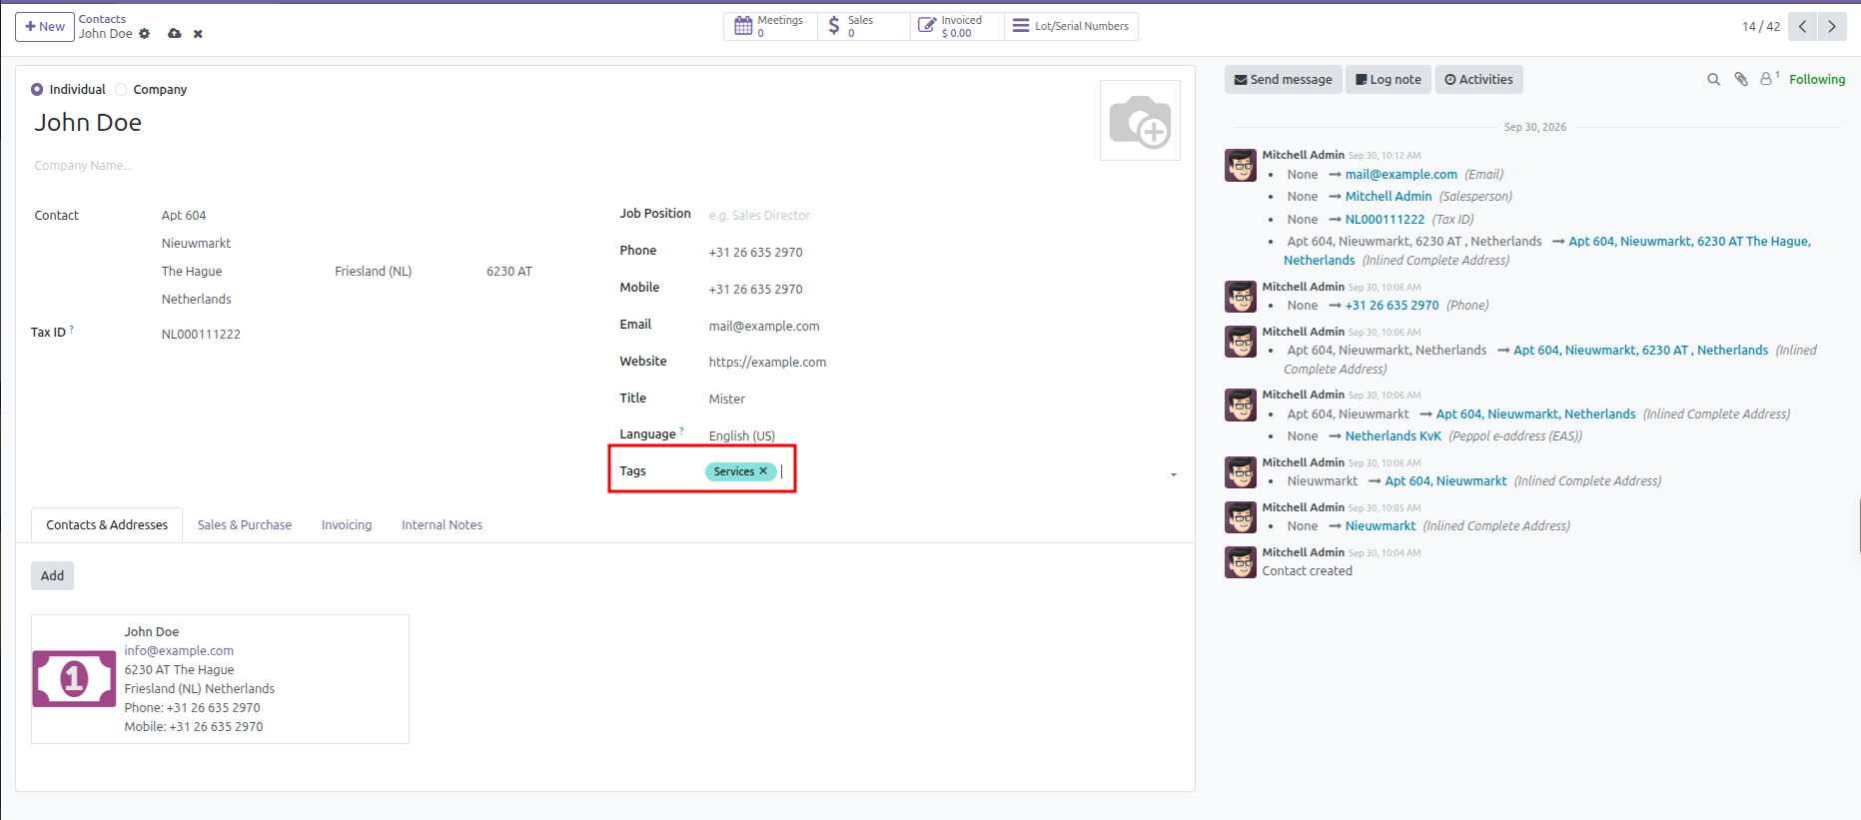Discard changes with the X icon

198,34
